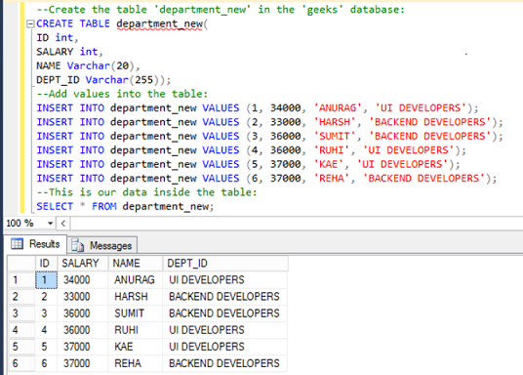Click the KAE name cell
Image resolution: width=523 pixels, height=375 pixels.
point(135,347)
